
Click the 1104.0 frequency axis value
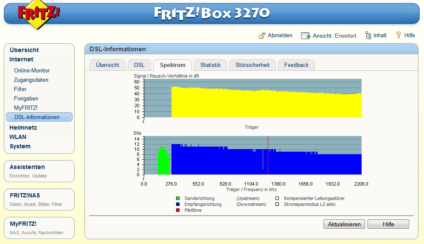tap(252, 184)
